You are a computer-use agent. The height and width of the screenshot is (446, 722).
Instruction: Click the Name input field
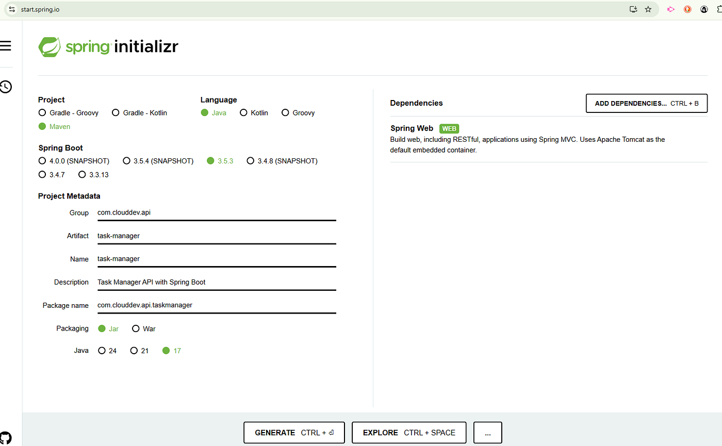click(217, 259)
